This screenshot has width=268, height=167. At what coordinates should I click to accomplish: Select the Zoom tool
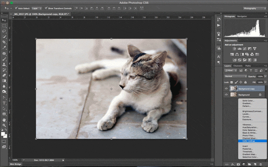point(4,125)
